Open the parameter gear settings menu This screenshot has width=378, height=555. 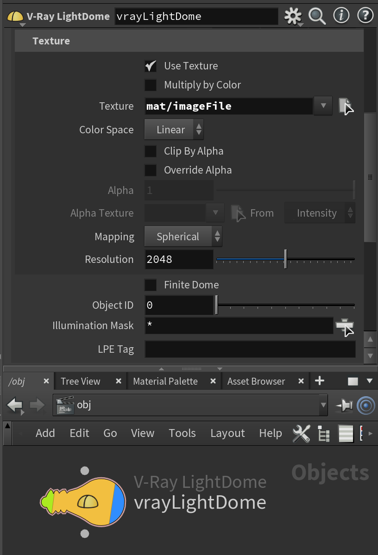pos(293,16)
